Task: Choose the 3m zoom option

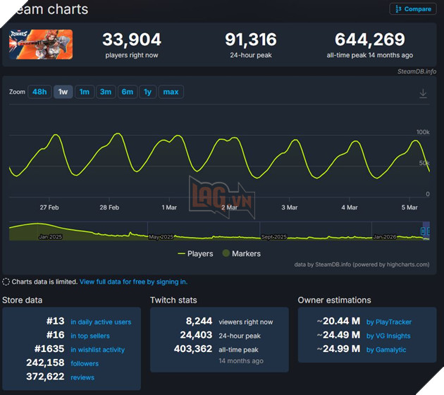Action: [x=105, y=92]
